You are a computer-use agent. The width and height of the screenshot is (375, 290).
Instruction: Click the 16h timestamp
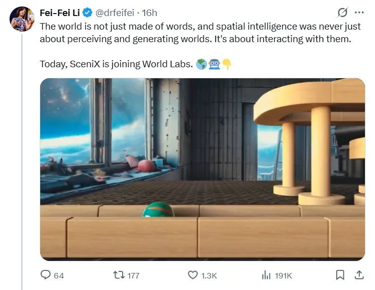pos(149,13)
